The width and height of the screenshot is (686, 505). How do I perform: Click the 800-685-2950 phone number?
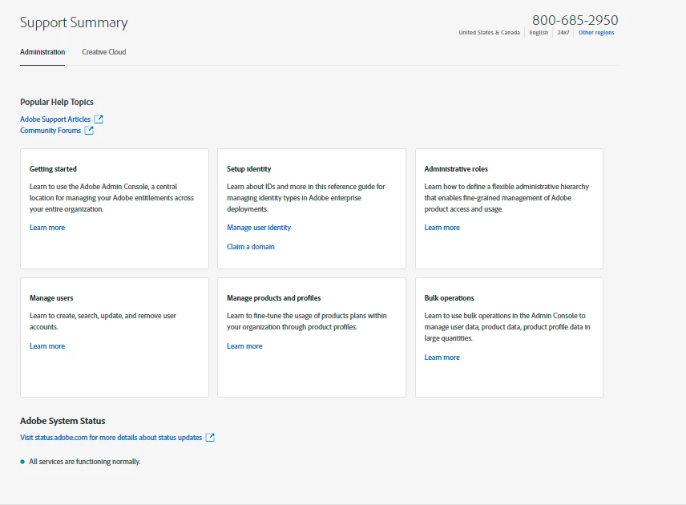(575, 20)
